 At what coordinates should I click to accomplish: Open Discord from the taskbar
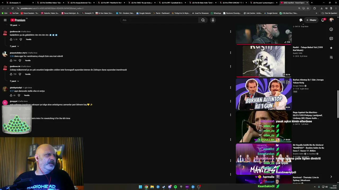pos(169,187)
